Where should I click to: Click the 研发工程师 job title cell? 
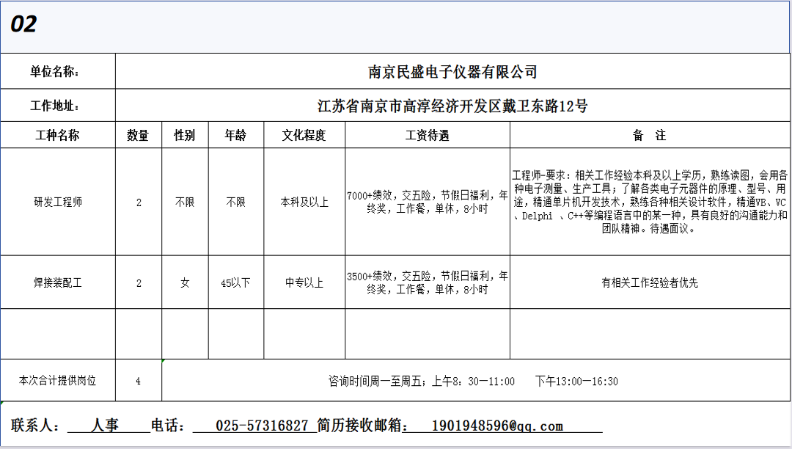(58, 202)
